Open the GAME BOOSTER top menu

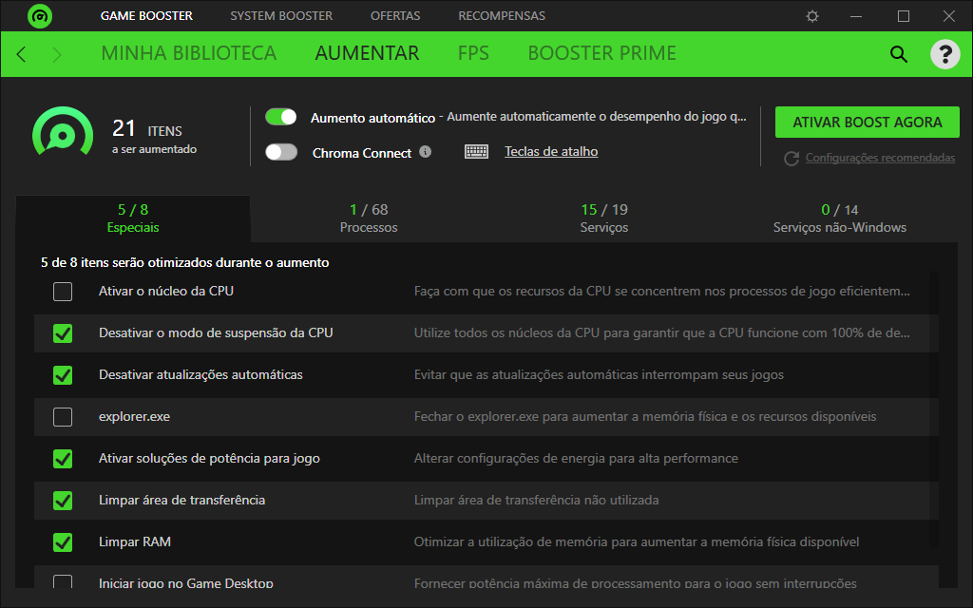point(146,16)
